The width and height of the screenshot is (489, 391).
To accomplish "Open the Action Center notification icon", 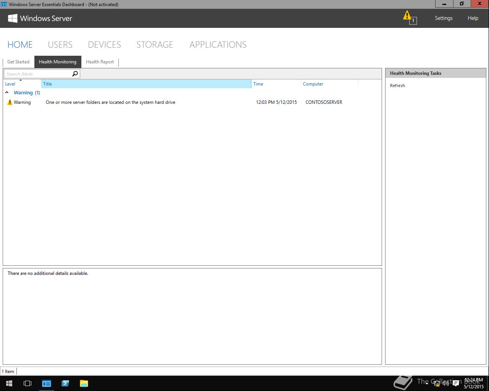I will 455,383.
